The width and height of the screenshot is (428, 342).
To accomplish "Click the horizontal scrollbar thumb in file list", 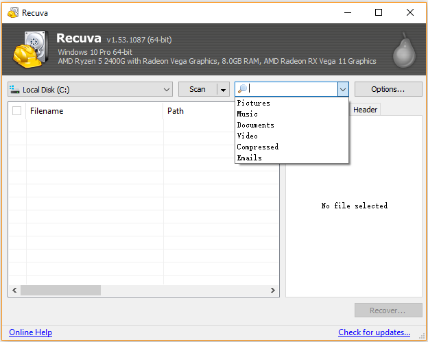I will pos(60,290).
